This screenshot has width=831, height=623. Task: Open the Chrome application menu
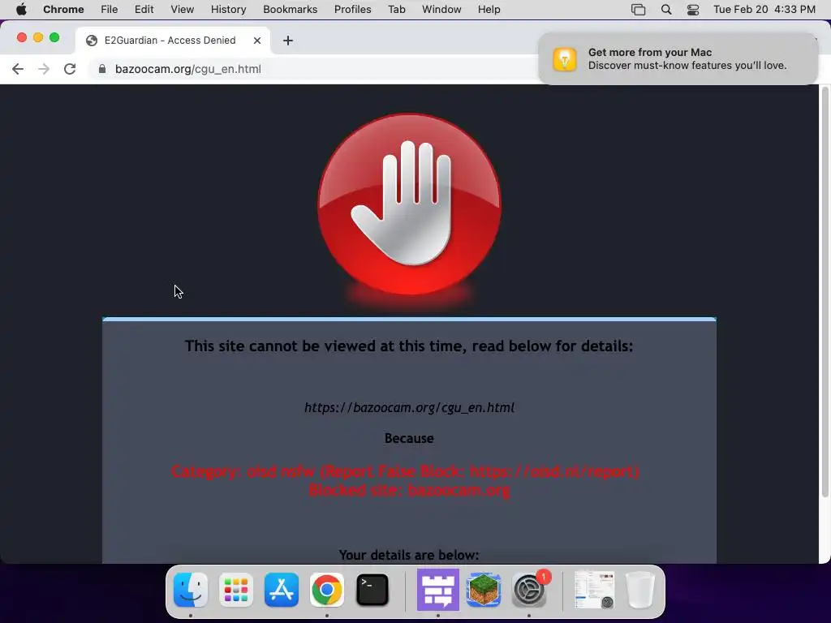(x=63, y=9)
